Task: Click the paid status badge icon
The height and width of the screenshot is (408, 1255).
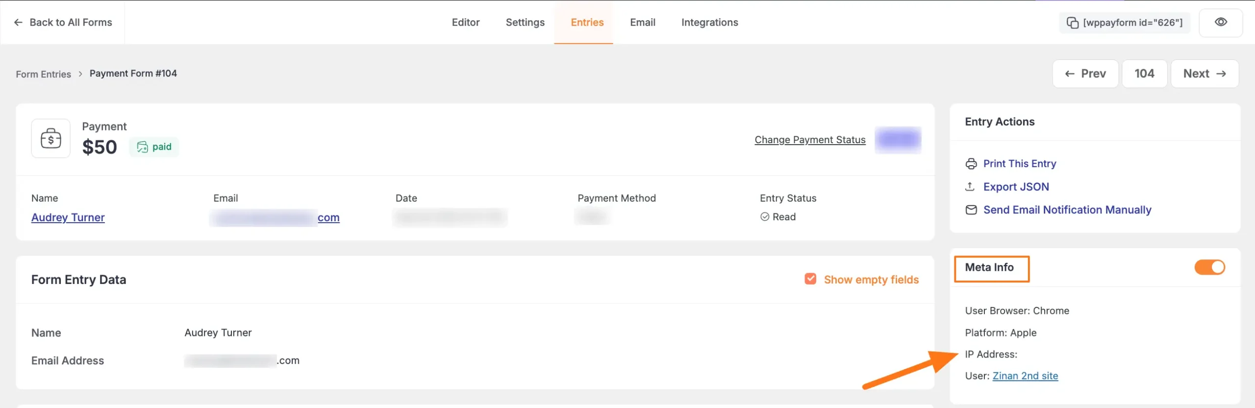Action: click(142, 147)
